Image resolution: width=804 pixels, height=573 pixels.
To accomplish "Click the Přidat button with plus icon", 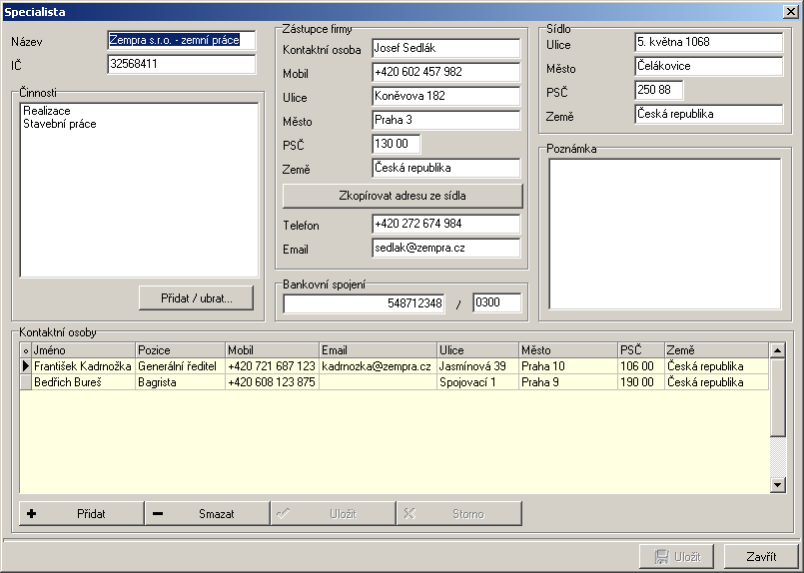I will coord(81,514).
